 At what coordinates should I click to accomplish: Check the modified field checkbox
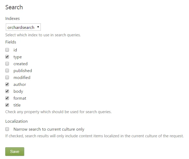tap(7, 77)
